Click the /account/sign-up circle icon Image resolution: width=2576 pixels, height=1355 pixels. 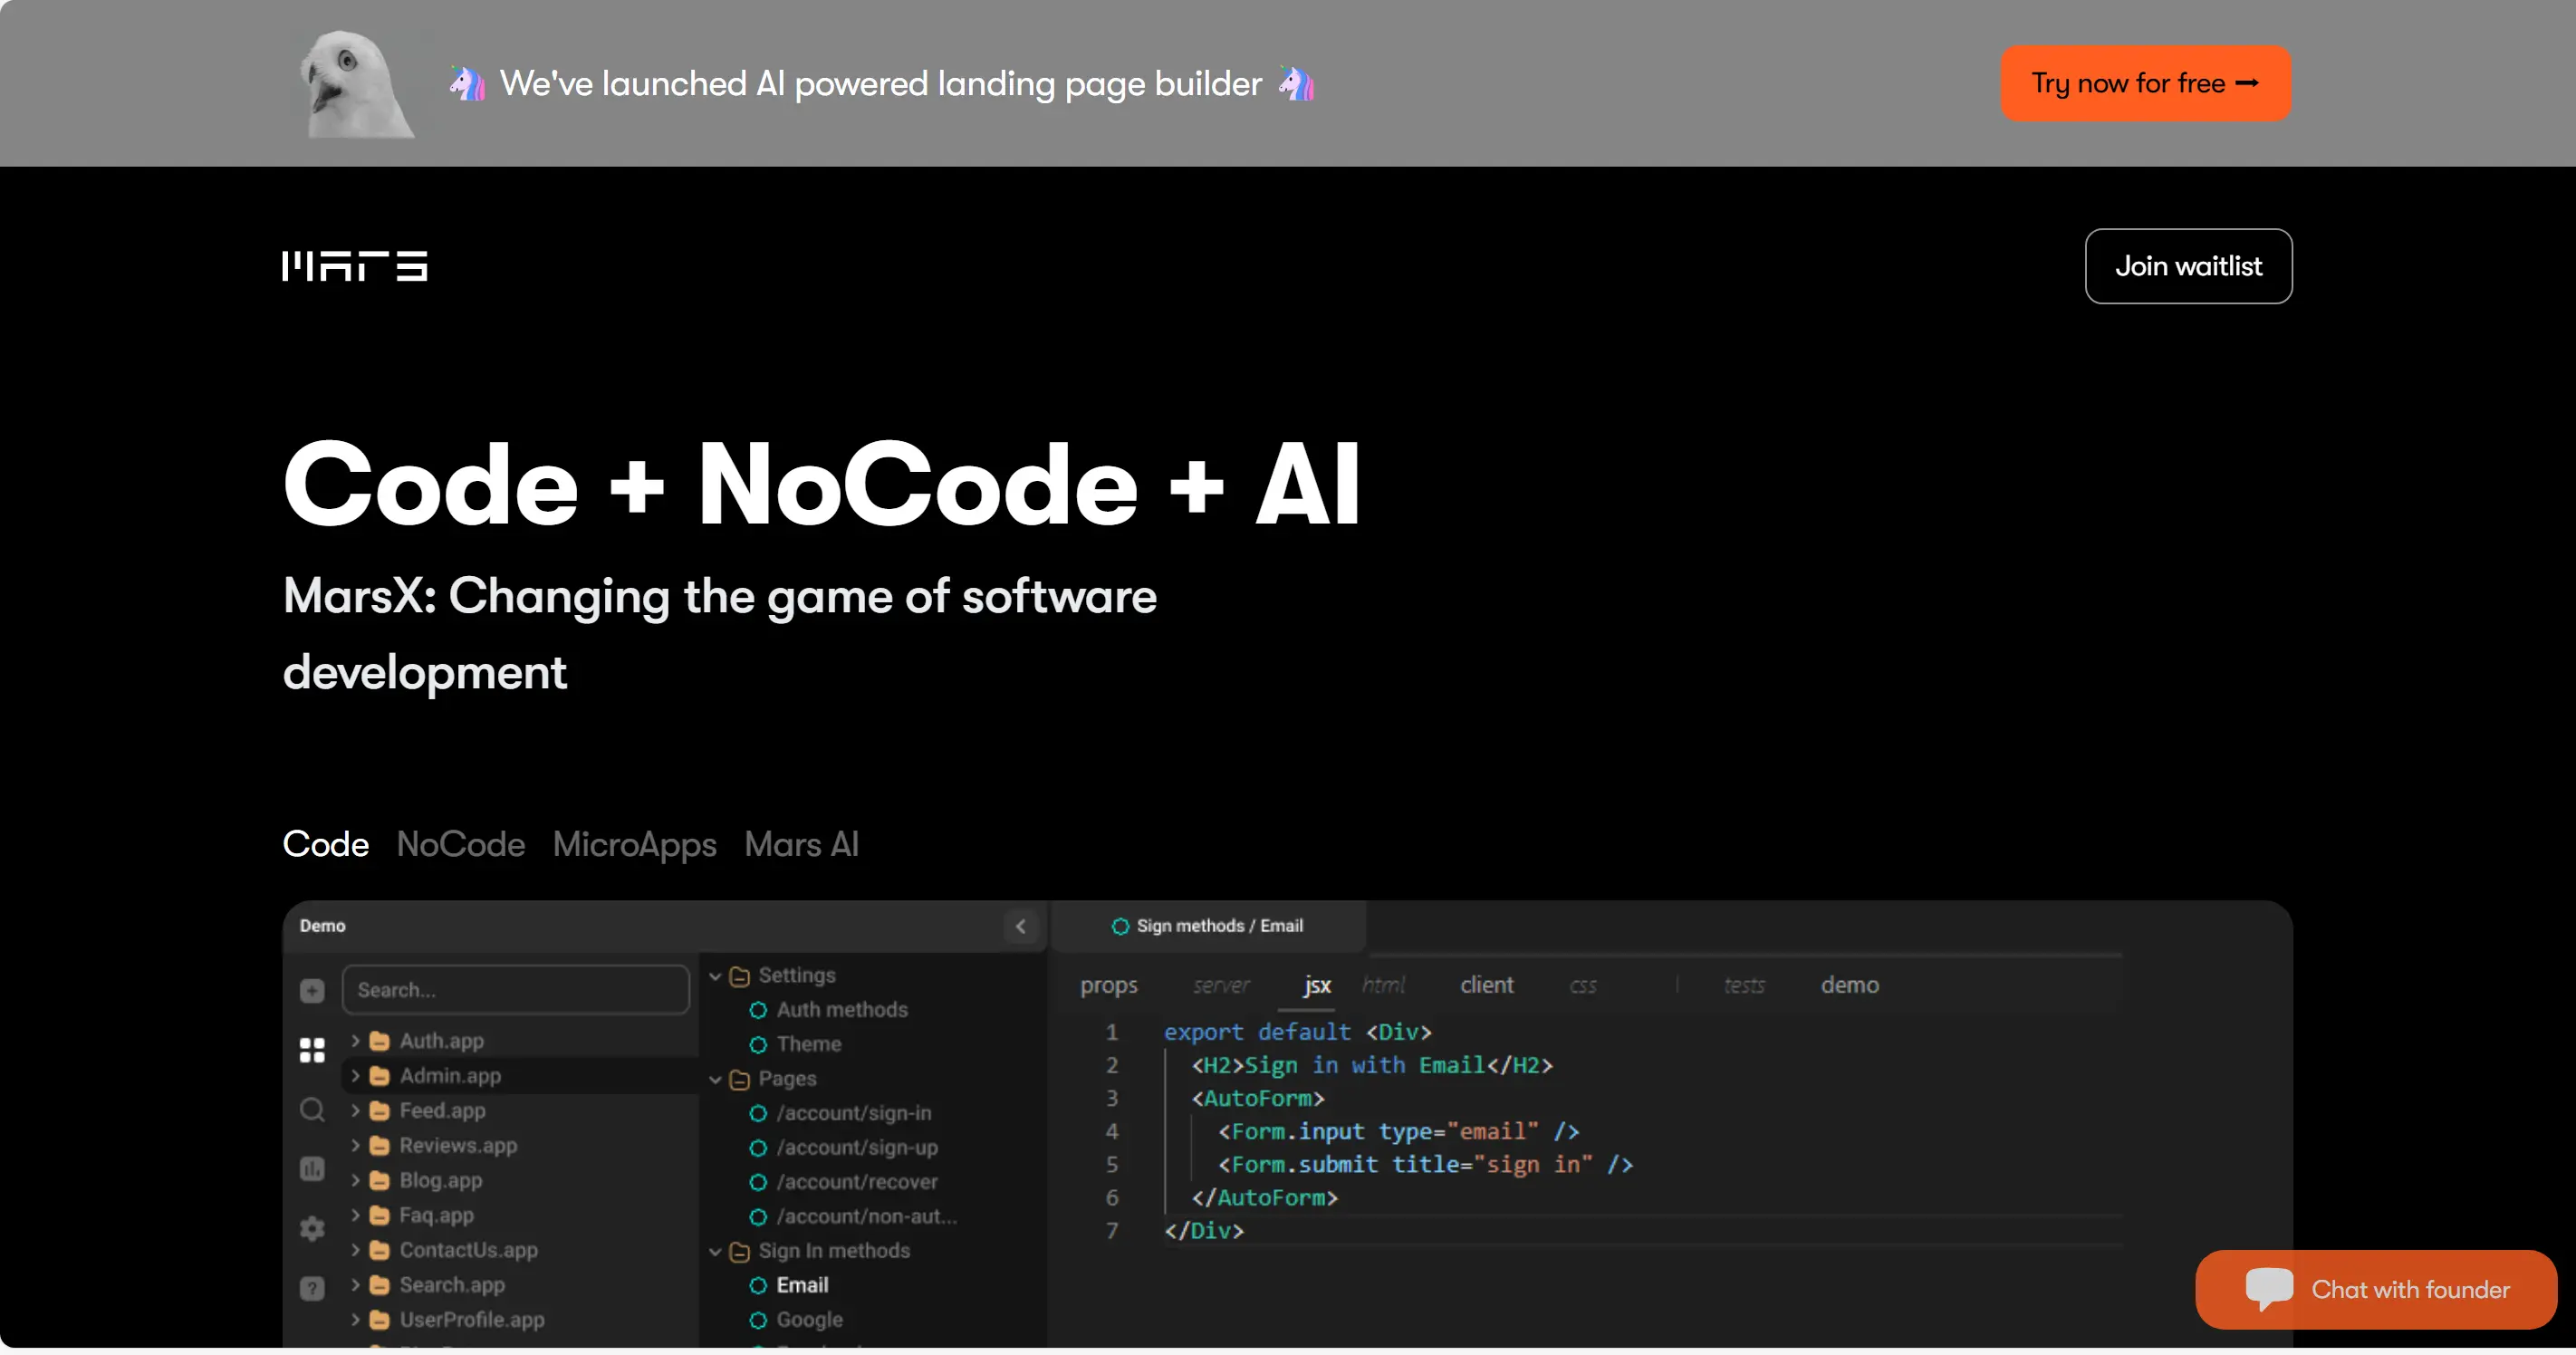[758, 1148]
